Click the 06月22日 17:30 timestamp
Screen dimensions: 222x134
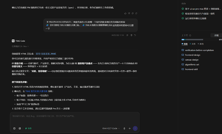pyautogui.click(x=118, y=35)
